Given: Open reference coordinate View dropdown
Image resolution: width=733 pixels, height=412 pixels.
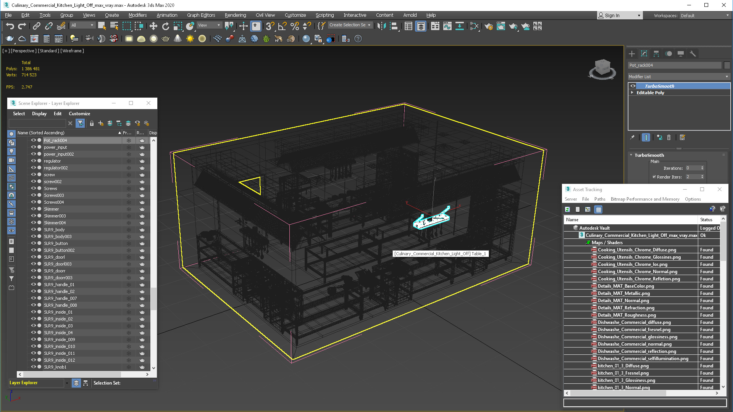Looking at the screenshot, I should tap(209, 25).
